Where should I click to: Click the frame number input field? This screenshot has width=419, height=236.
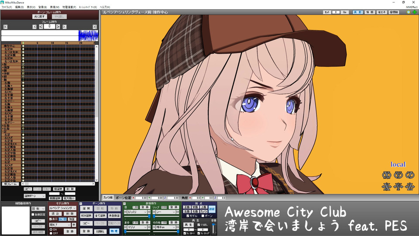51,27
